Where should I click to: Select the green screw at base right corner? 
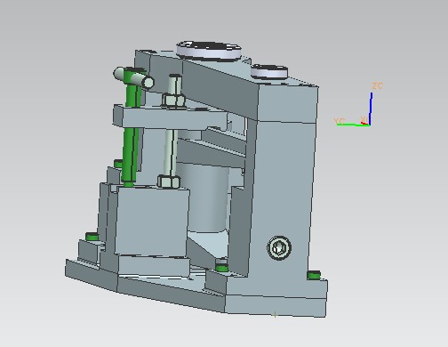coord(314,275)
